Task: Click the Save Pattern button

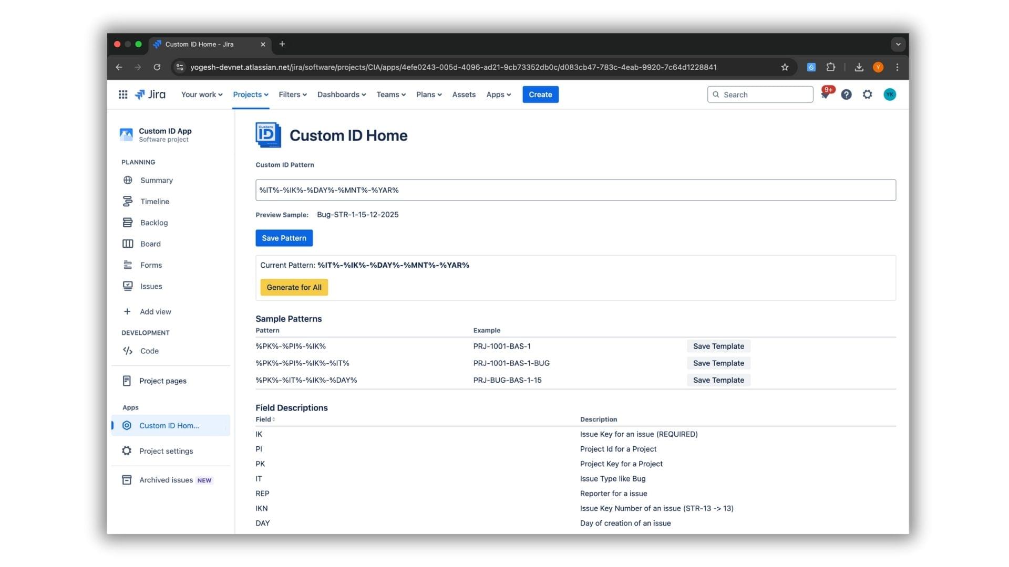Action: pos(284,238)
